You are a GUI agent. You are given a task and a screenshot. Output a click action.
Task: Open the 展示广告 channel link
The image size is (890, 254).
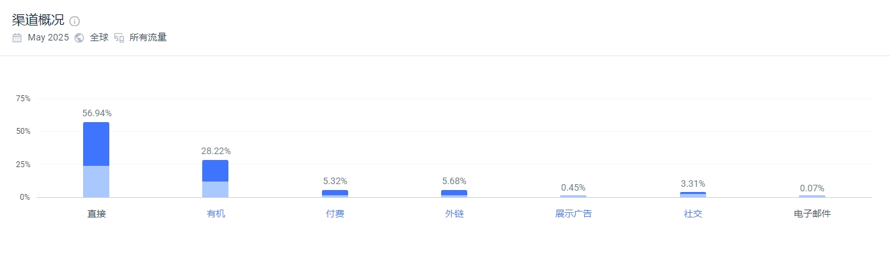[x=573, y=214]
